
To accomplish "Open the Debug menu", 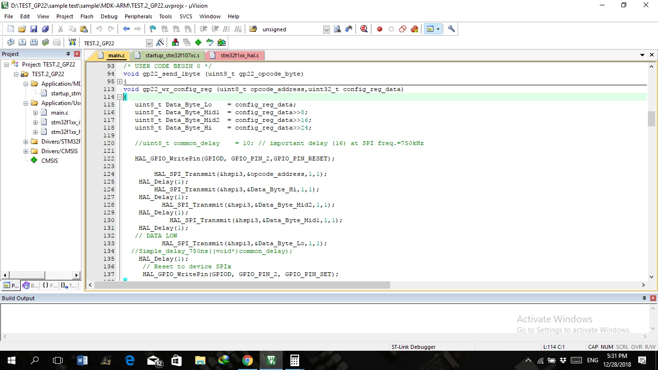I will click(109, 16).
